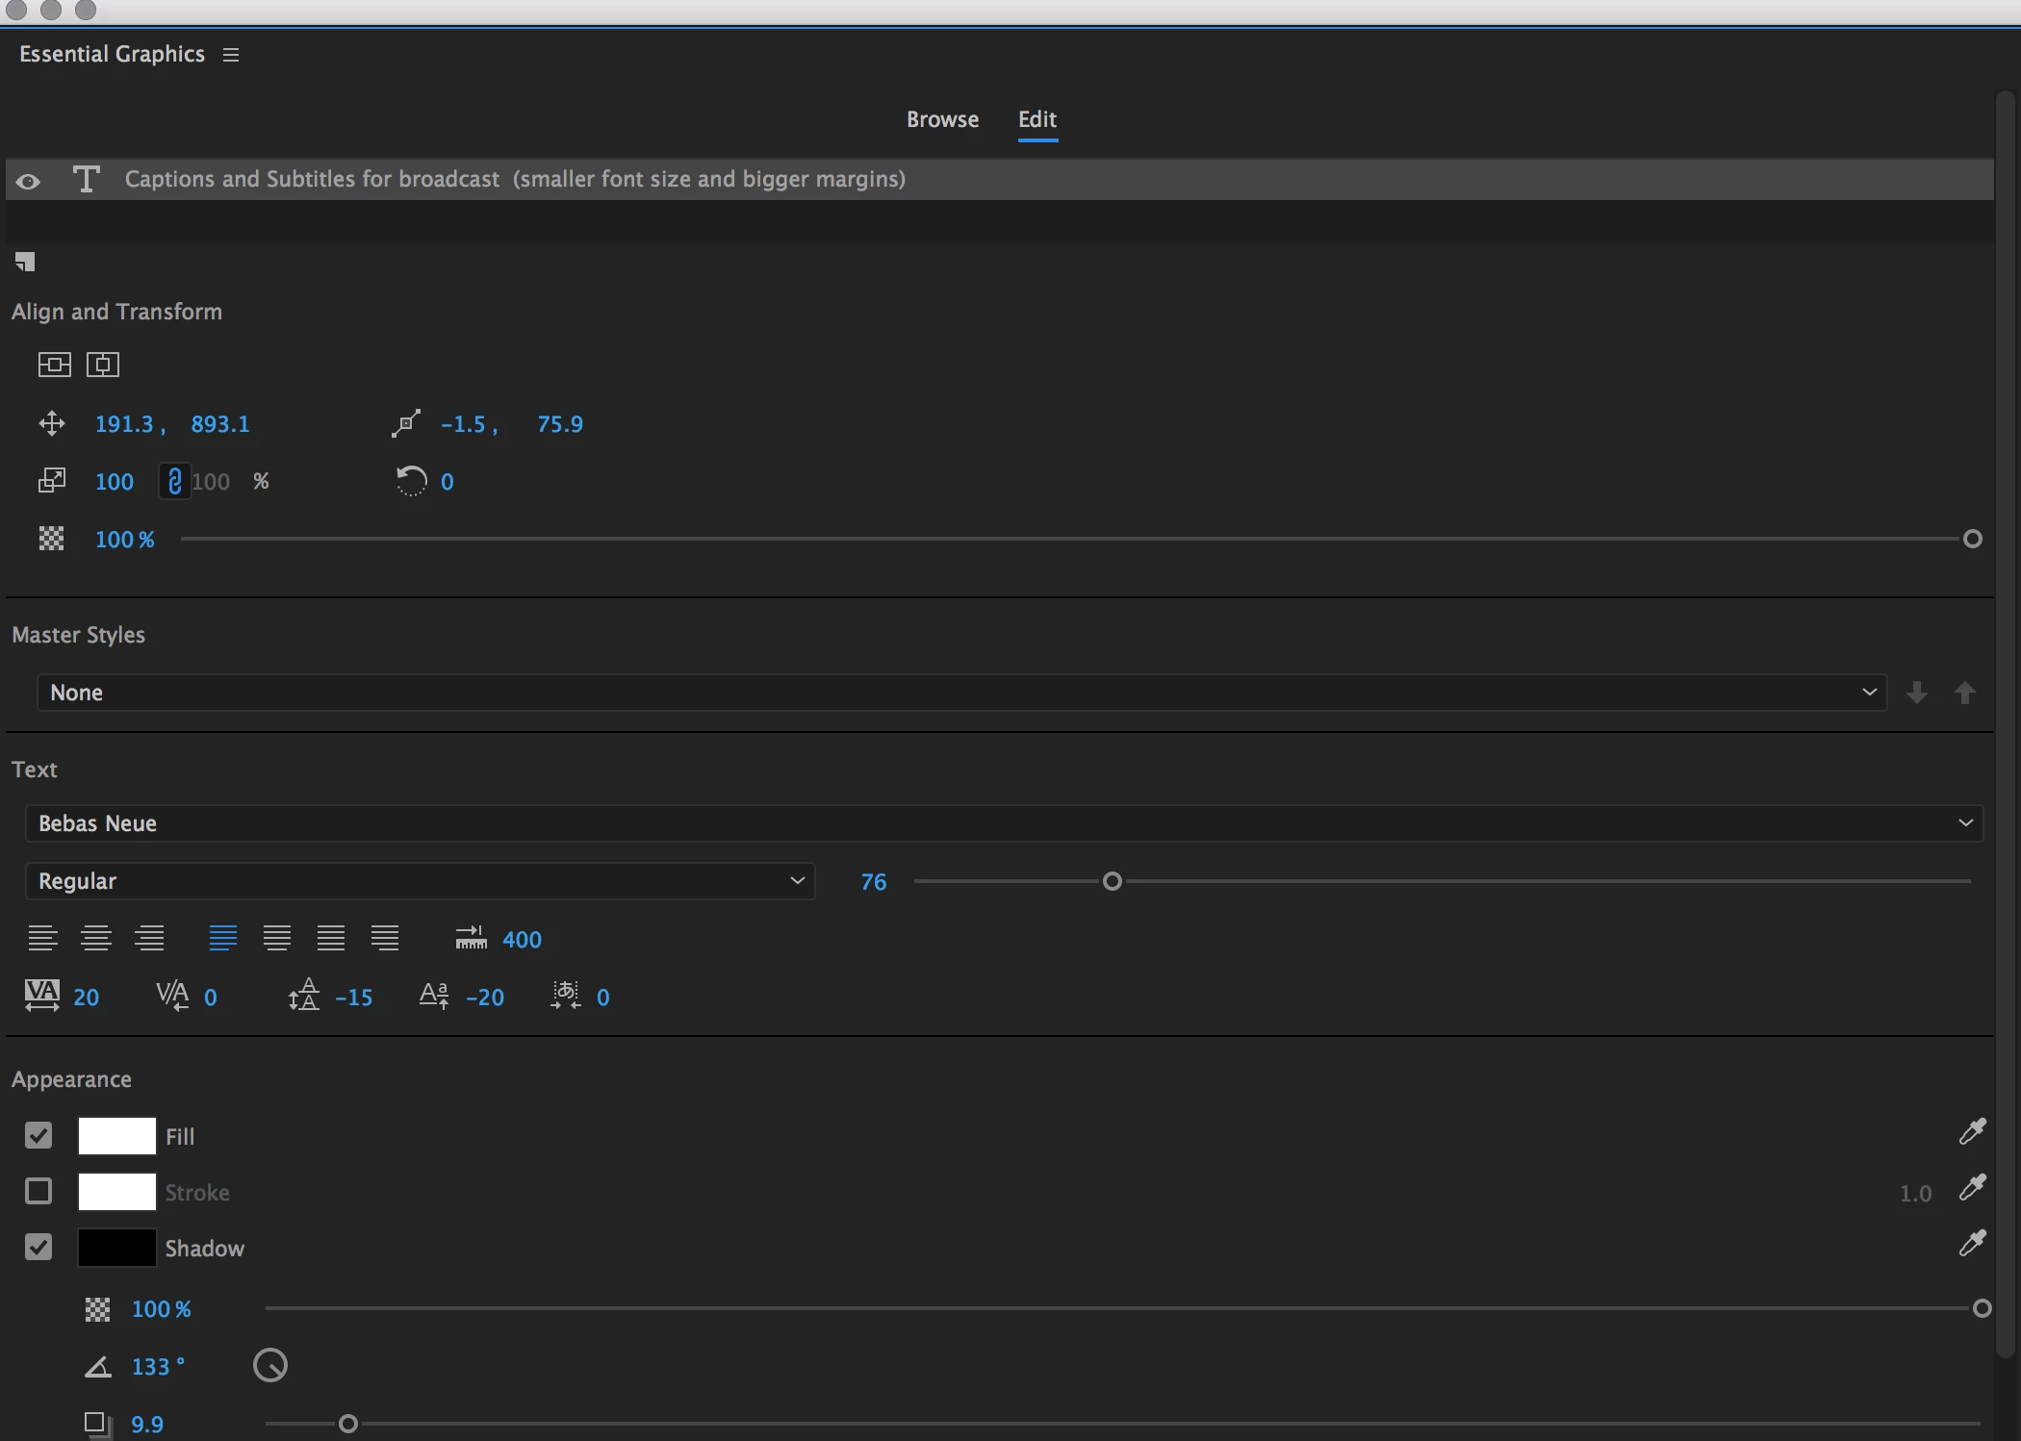
Task: Click the horizontal center align icon
Action: click(x=103, y=365)
